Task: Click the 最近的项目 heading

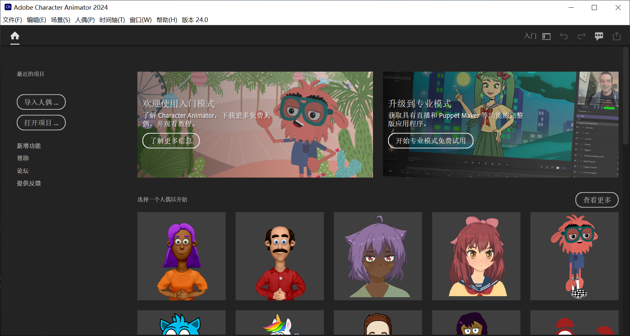Action: tap(30, 74)
